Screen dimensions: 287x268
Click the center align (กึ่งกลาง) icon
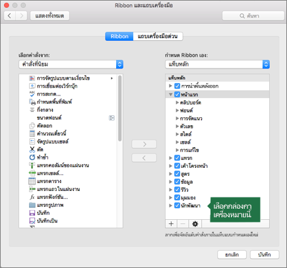coord(32,110)
